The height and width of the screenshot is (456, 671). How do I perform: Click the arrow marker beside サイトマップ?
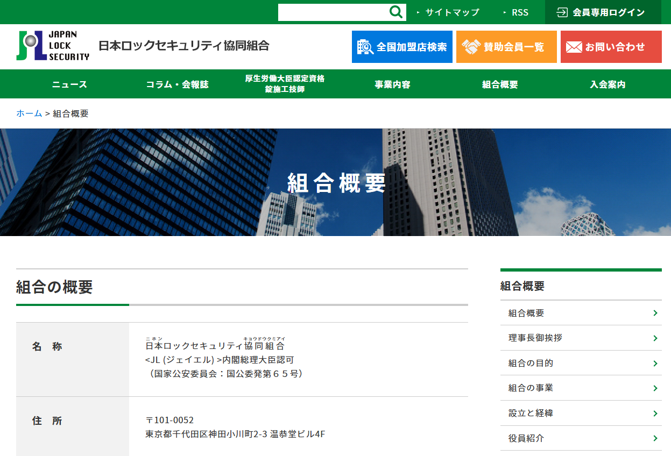coord(419,11)
